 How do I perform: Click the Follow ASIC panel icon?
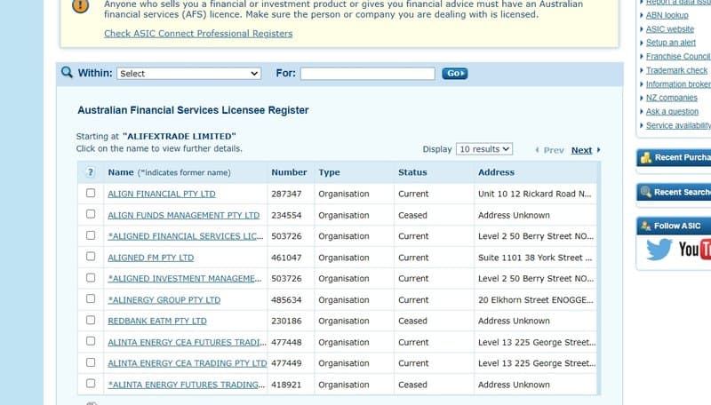(x=646, y=226)
